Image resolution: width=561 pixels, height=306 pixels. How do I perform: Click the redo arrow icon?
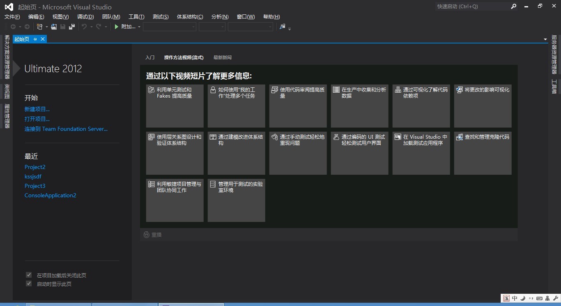coord(99,27)
